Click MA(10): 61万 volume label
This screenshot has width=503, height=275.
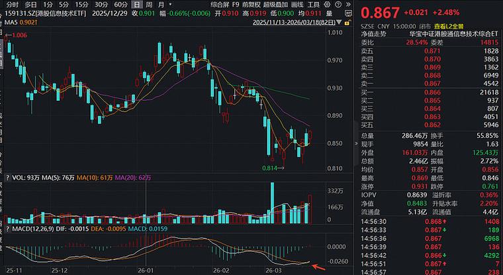(95, 178)
